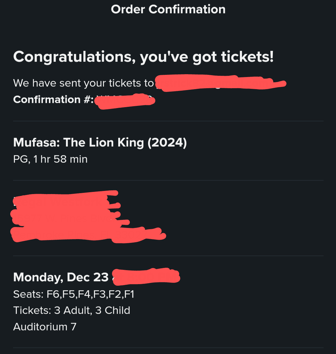Tap the redacted confirmation number
336x354 pixels.
[x=125, y=101]
